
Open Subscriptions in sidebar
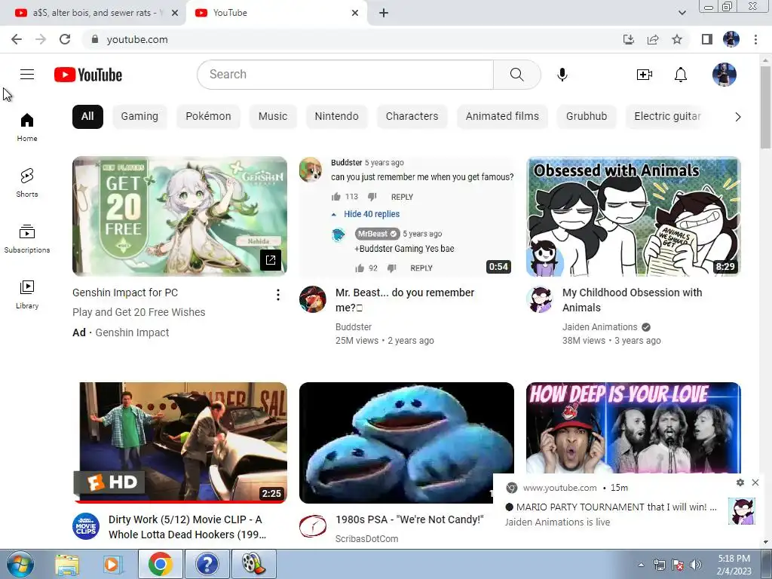27,239
